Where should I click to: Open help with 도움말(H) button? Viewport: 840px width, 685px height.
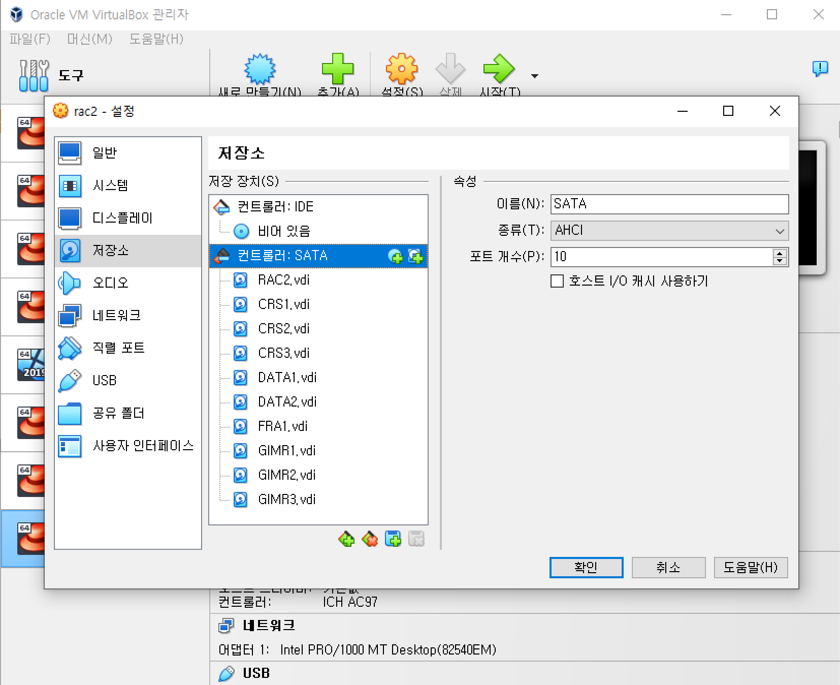coord(751,568)
